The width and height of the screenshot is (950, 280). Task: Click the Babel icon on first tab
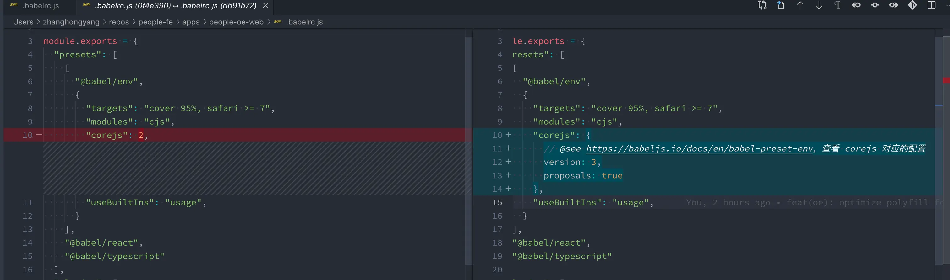(x=14, y=5)
